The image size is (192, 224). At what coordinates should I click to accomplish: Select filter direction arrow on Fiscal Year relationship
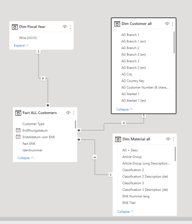43,78
